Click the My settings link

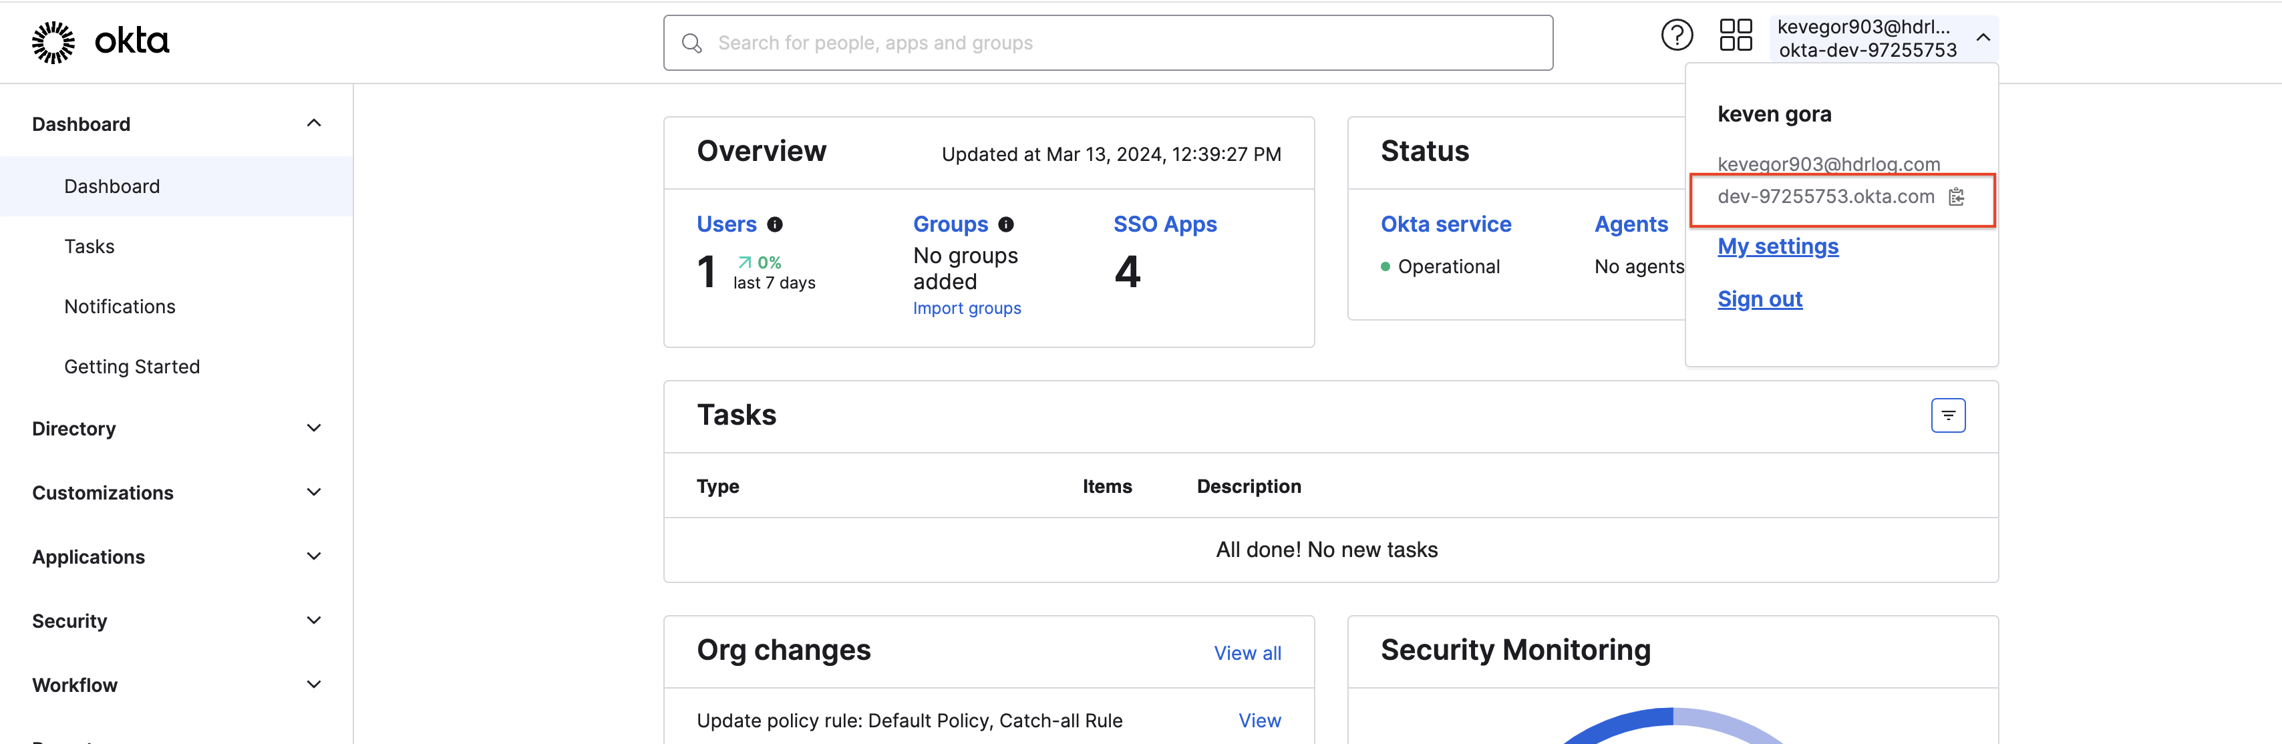pyautogui.click(x=1778, y=247)
